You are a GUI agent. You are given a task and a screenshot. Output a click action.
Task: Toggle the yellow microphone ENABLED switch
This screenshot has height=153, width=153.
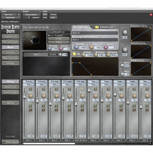tap(97, 27)
